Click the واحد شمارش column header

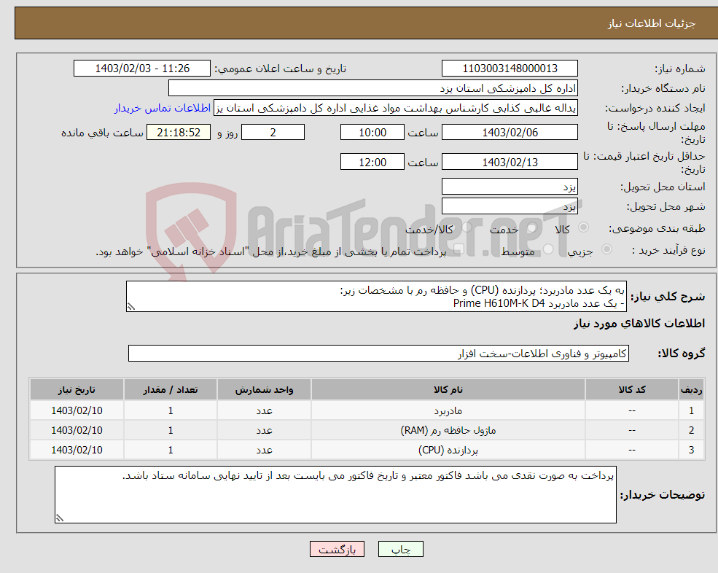[264, 389]
